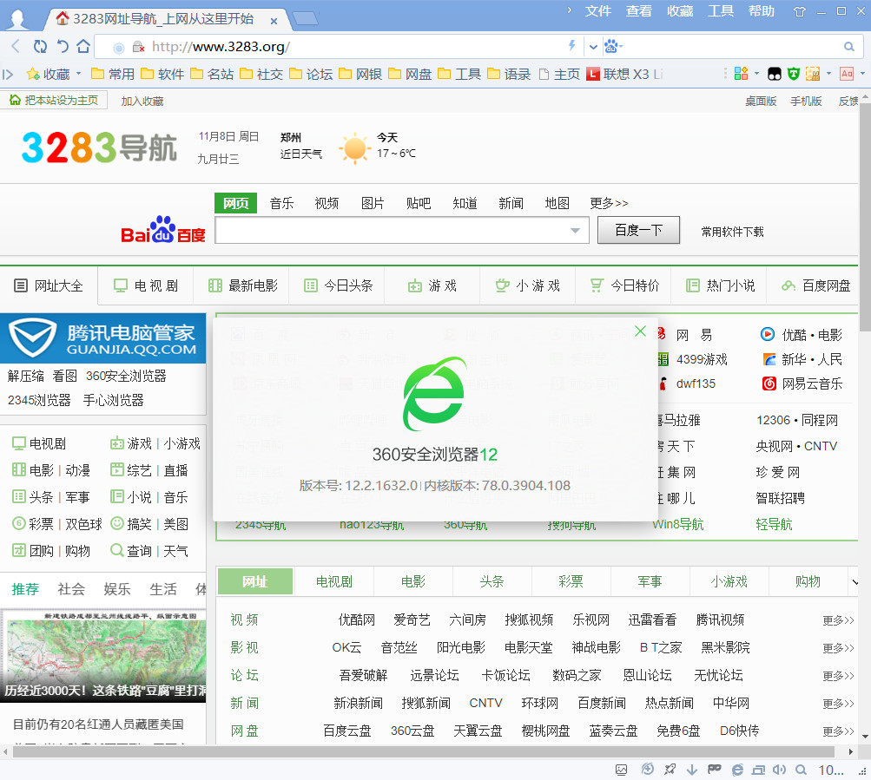This screenshot has height=780, width=871.
Task: Open a new tab with the tab button
Action: (305, 19)
